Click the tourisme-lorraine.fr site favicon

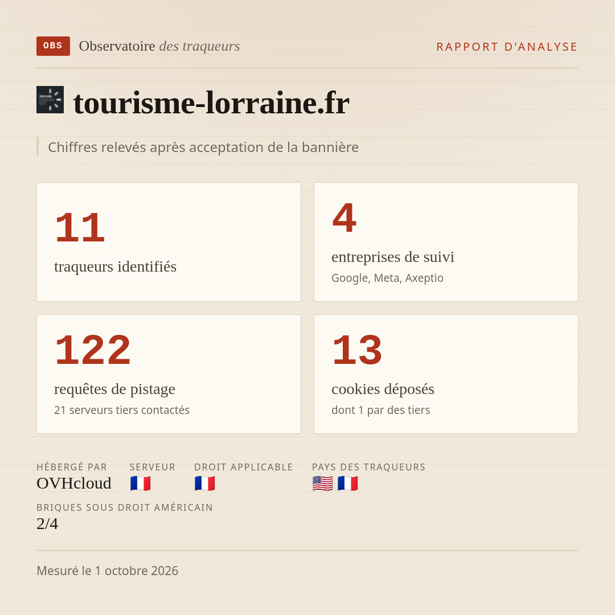50,100
